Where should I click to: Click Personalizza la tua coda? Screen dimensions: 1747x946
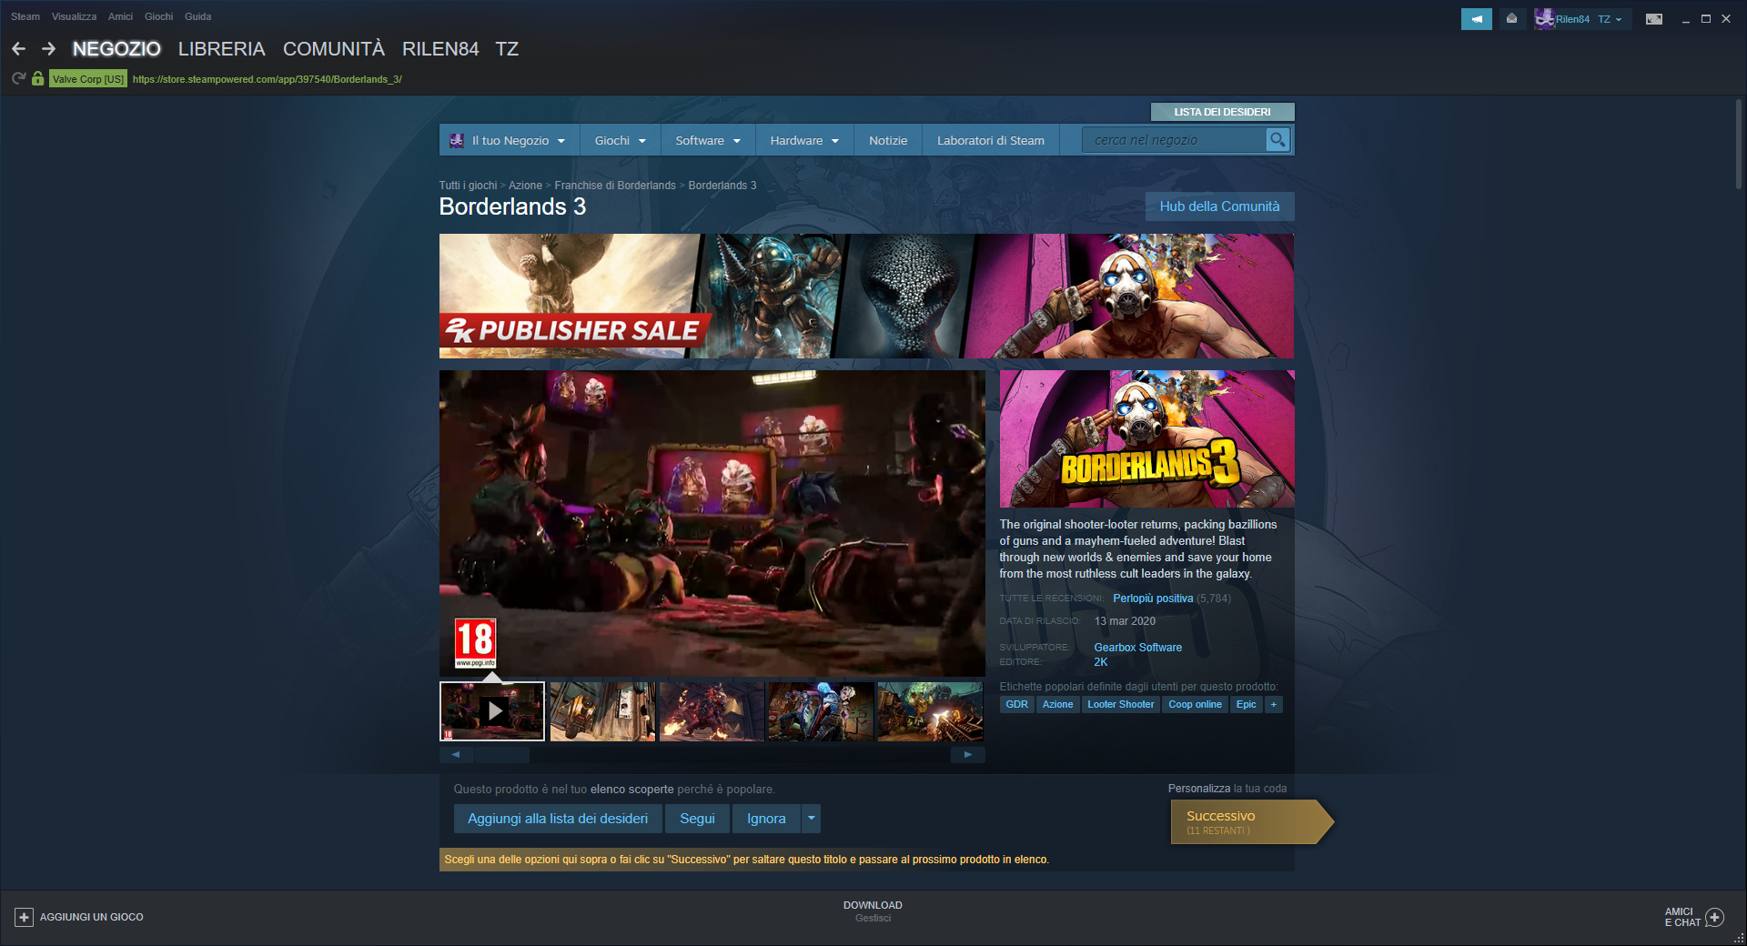[1227, 789]
